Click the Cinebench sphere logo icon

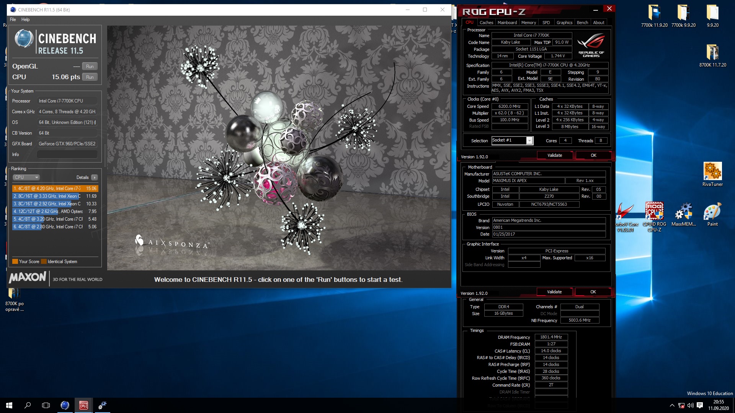pos(24,39)
